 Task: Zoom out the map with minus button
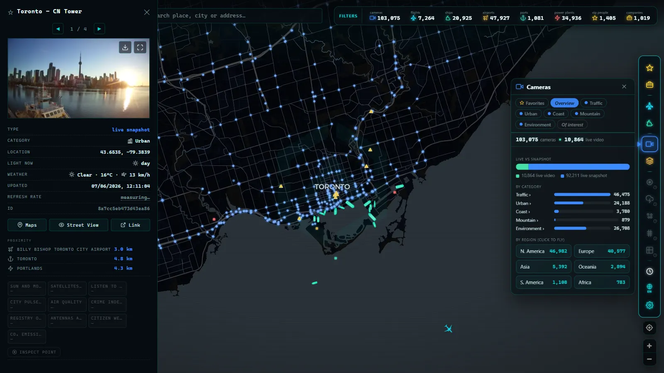click(x=649, y=359)
